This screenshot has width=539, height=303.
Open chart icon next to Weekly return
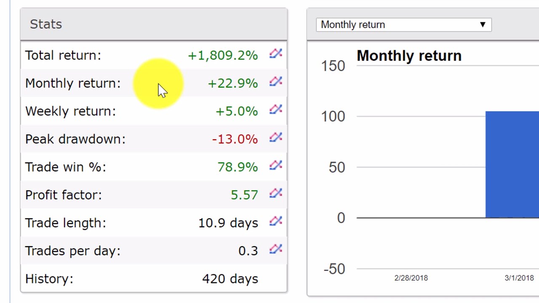pyautogui.click(x=276, y=109)
